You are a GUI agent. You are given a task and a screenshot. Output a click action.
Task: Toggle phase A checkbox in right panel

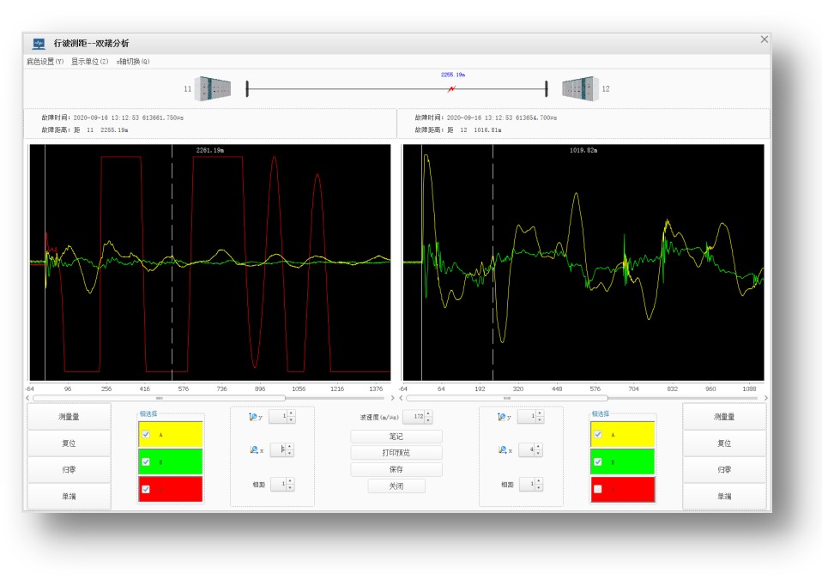click(x=598, y=434)
